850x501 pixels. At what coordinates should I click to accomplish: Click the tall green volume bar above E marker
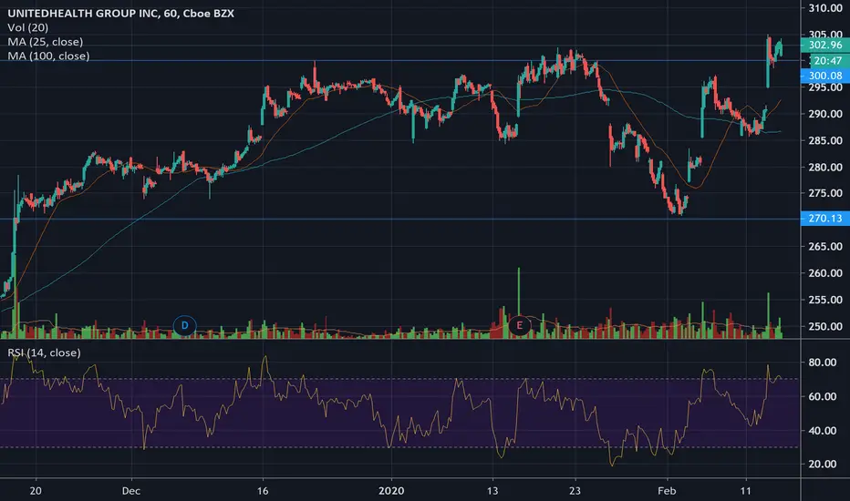519,291
